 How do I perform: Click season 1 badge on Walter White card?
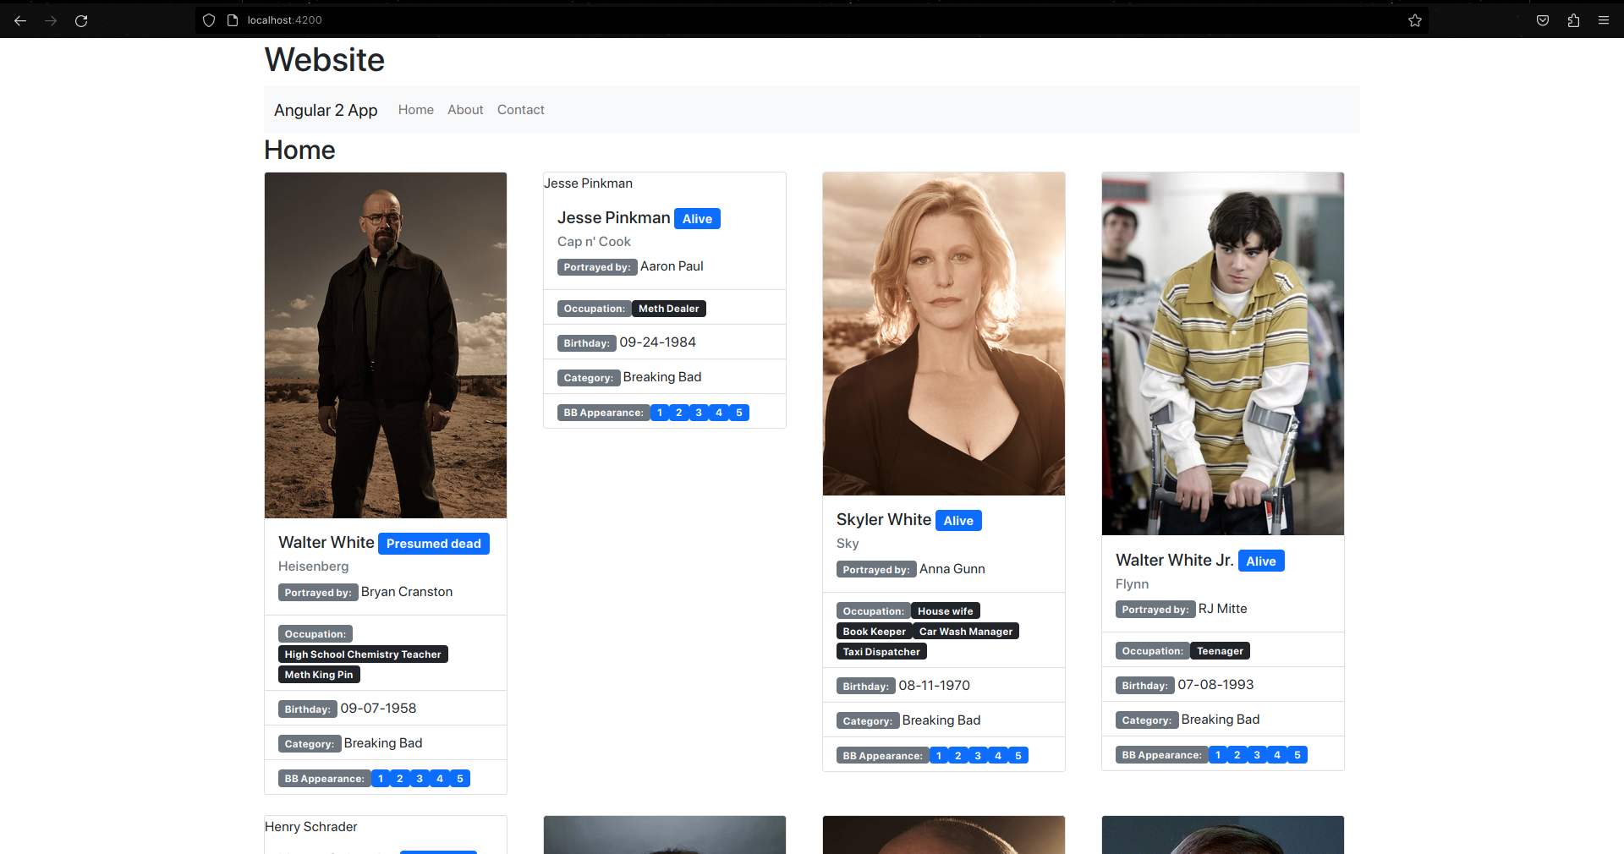coord(381,779)
